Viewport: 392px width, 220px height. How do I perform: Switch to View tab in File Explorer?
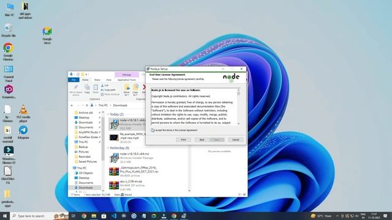pyautogui.click(x=108, y=80)
